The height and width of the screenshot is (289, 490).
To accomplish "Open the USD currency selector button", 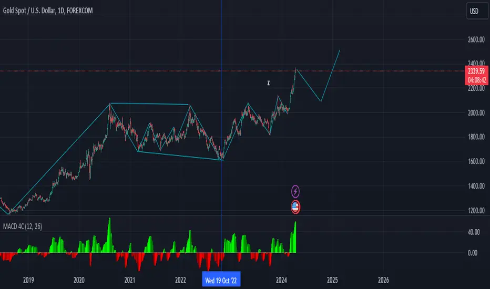I will pyautogui.click(x=477, y=11).
